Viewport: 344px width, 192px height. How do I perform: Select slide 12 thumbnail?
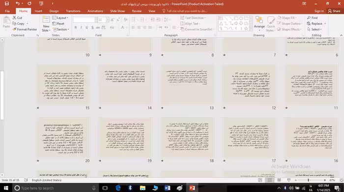[250, 84]
